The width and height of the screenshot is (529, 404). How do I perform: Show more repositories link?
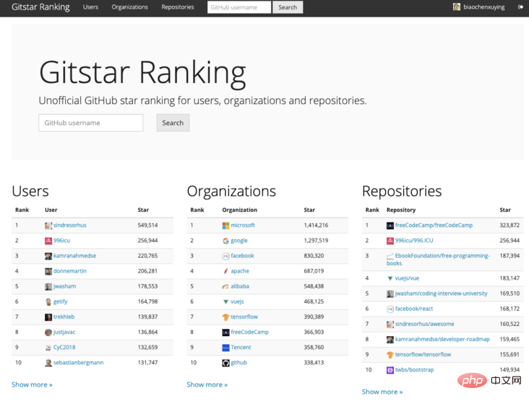[x=382, y=392]
